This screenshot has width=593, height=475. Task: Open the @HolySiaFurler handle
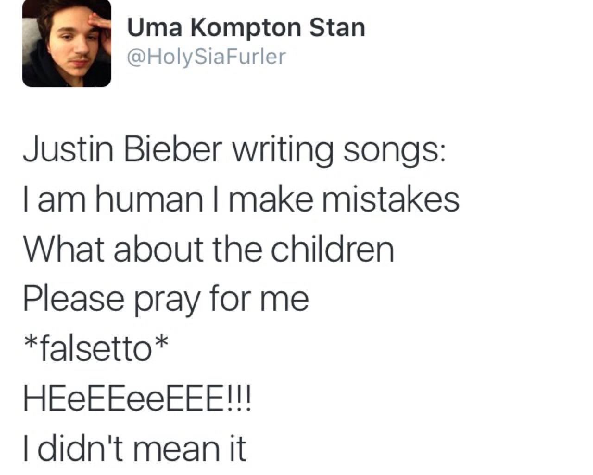[206, 57]
